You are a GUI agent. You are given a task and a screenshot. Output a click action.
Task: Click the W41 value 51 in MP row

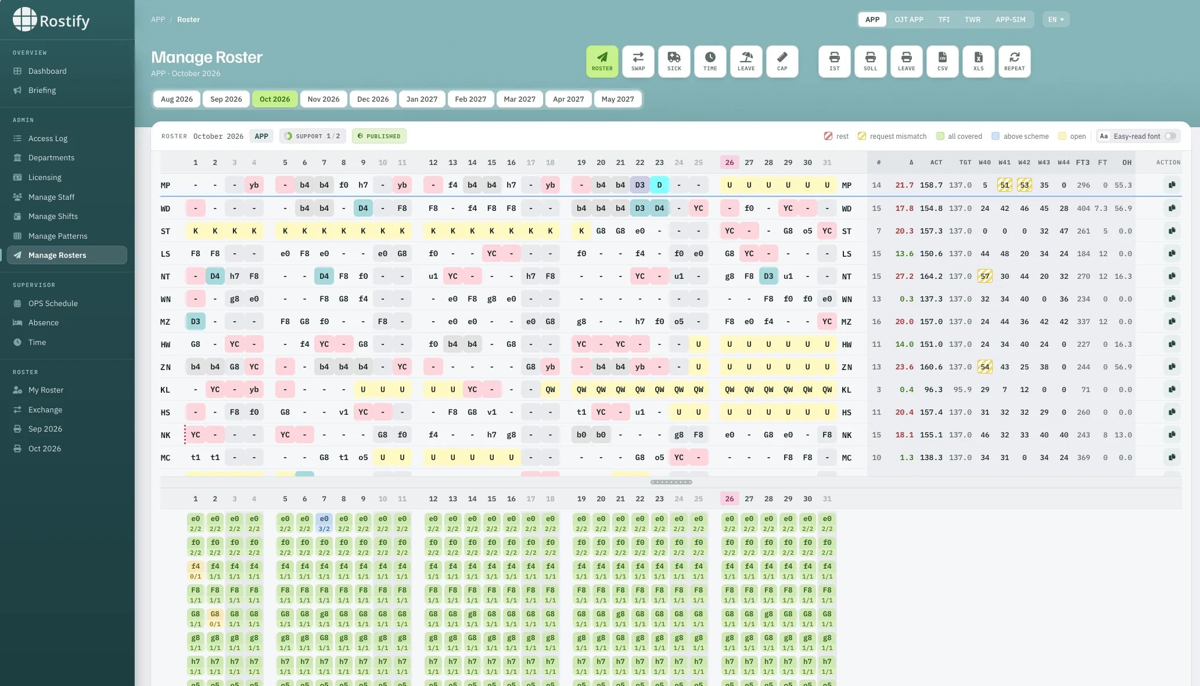coord(1004,185)
